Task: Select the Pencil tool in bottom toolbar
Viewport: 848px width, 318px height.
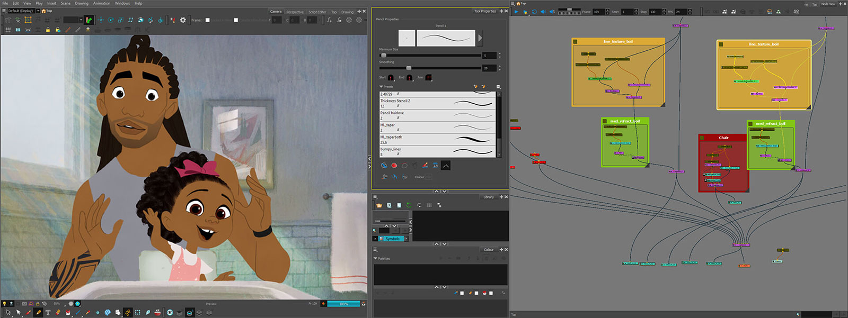Action: click(38, 313)
